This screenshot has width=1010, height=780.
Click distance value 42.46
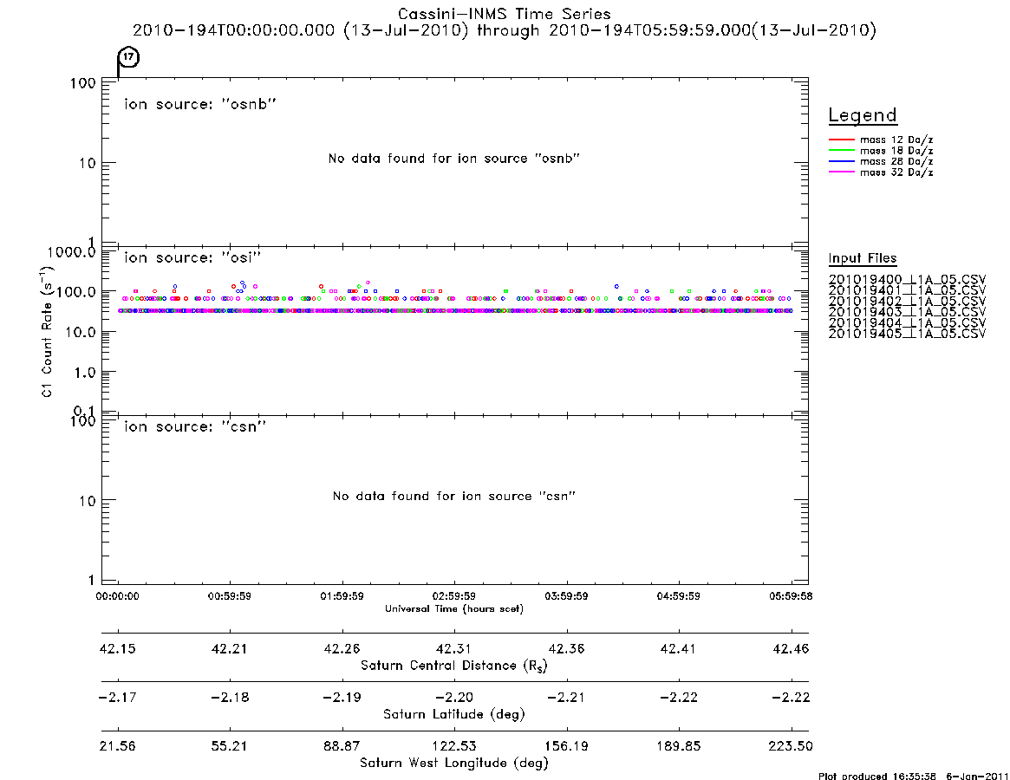click(x=791, y=648)
